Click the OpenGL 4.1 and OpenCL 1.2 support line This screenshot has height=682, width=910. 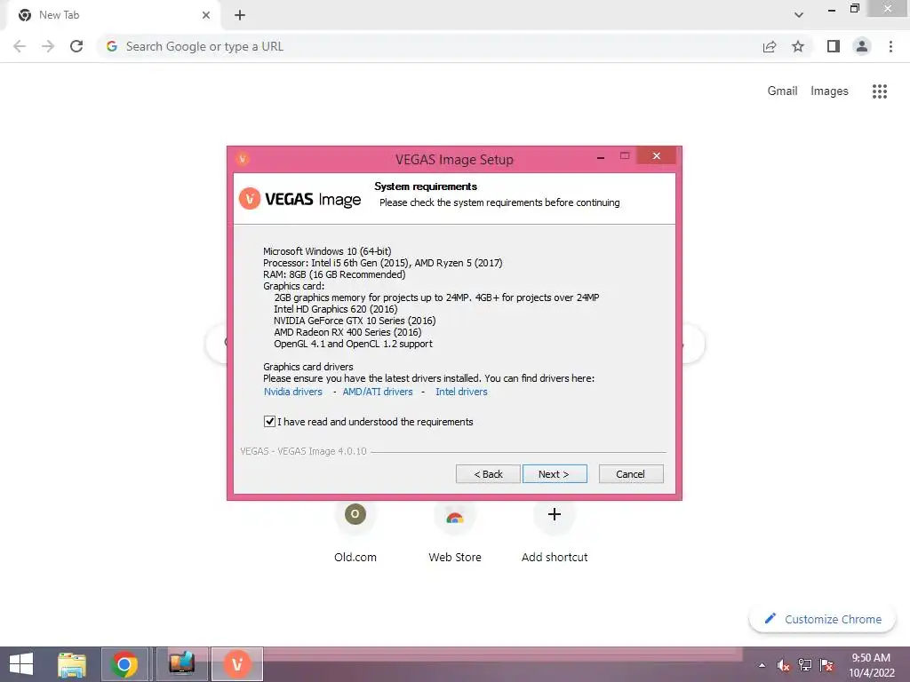click(353, 344)
